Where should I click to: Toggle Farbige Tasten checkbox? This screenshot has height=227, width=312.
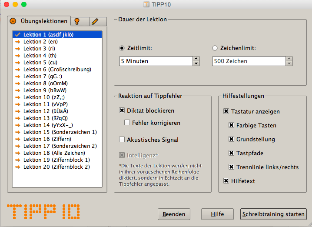pos(232,125)
